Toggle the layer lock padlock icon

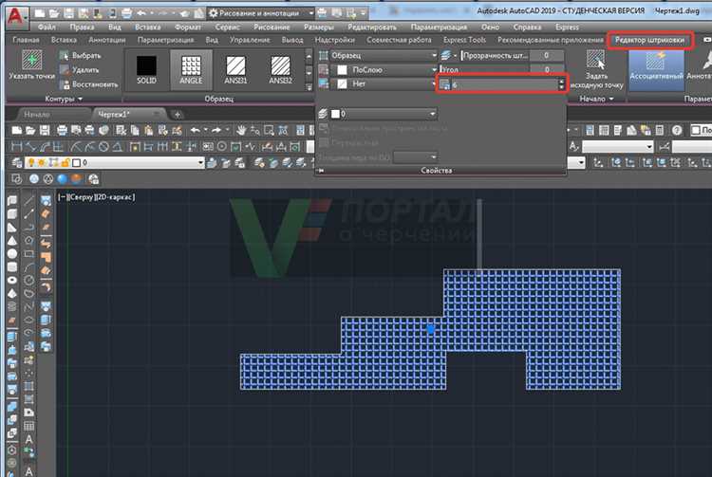[x=65, y=162]
